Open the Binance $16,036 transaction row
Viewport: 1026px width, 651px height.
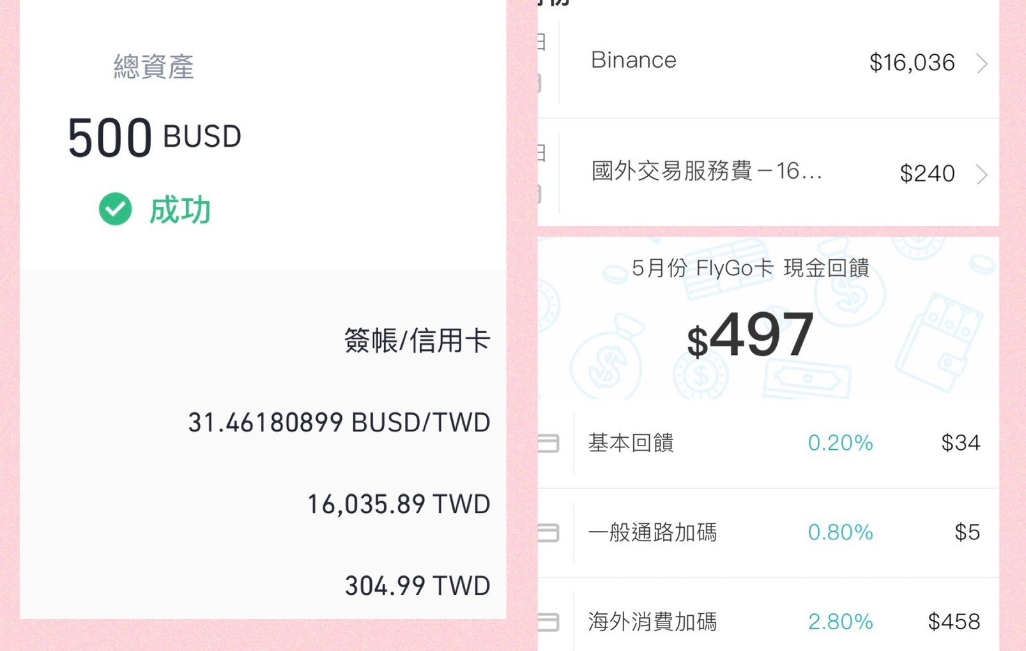[769, 63]
